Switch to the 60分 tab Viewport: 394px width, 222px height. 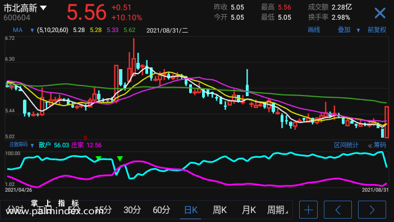tap(161, 210)
